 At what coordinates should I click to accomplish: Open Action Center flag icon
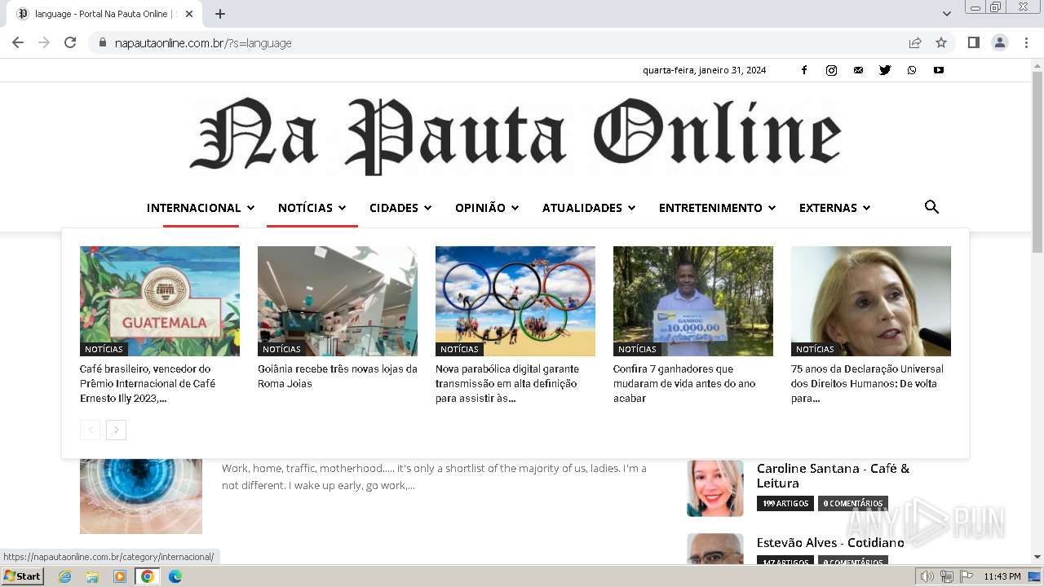coord(967,576)
